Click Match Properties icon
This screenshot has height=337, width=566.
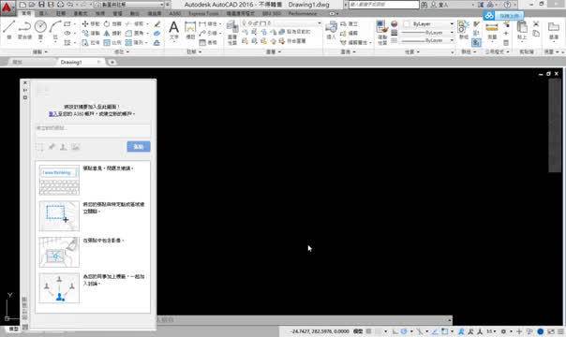pyautogui.click(x=382, y=27)
